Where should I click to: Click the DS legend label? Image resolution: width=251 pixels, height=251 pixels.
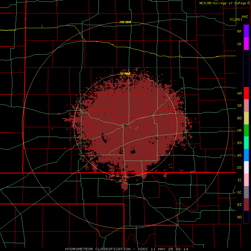(x=239, y=168)
